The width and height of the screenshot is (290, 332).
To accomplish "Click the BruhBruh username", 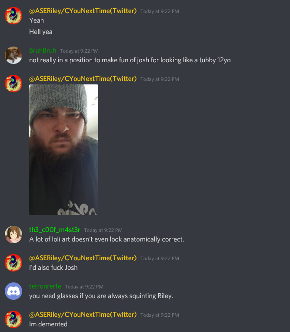I will pyautogui.click(x=43, y=50).
